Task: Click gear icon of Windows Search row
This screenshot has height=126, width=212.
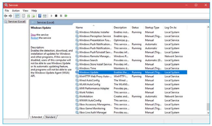Action: coord(77,60)
